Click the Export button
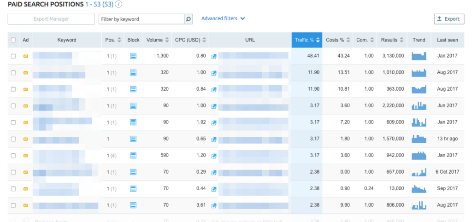472x222 pixels. [449, 19]
